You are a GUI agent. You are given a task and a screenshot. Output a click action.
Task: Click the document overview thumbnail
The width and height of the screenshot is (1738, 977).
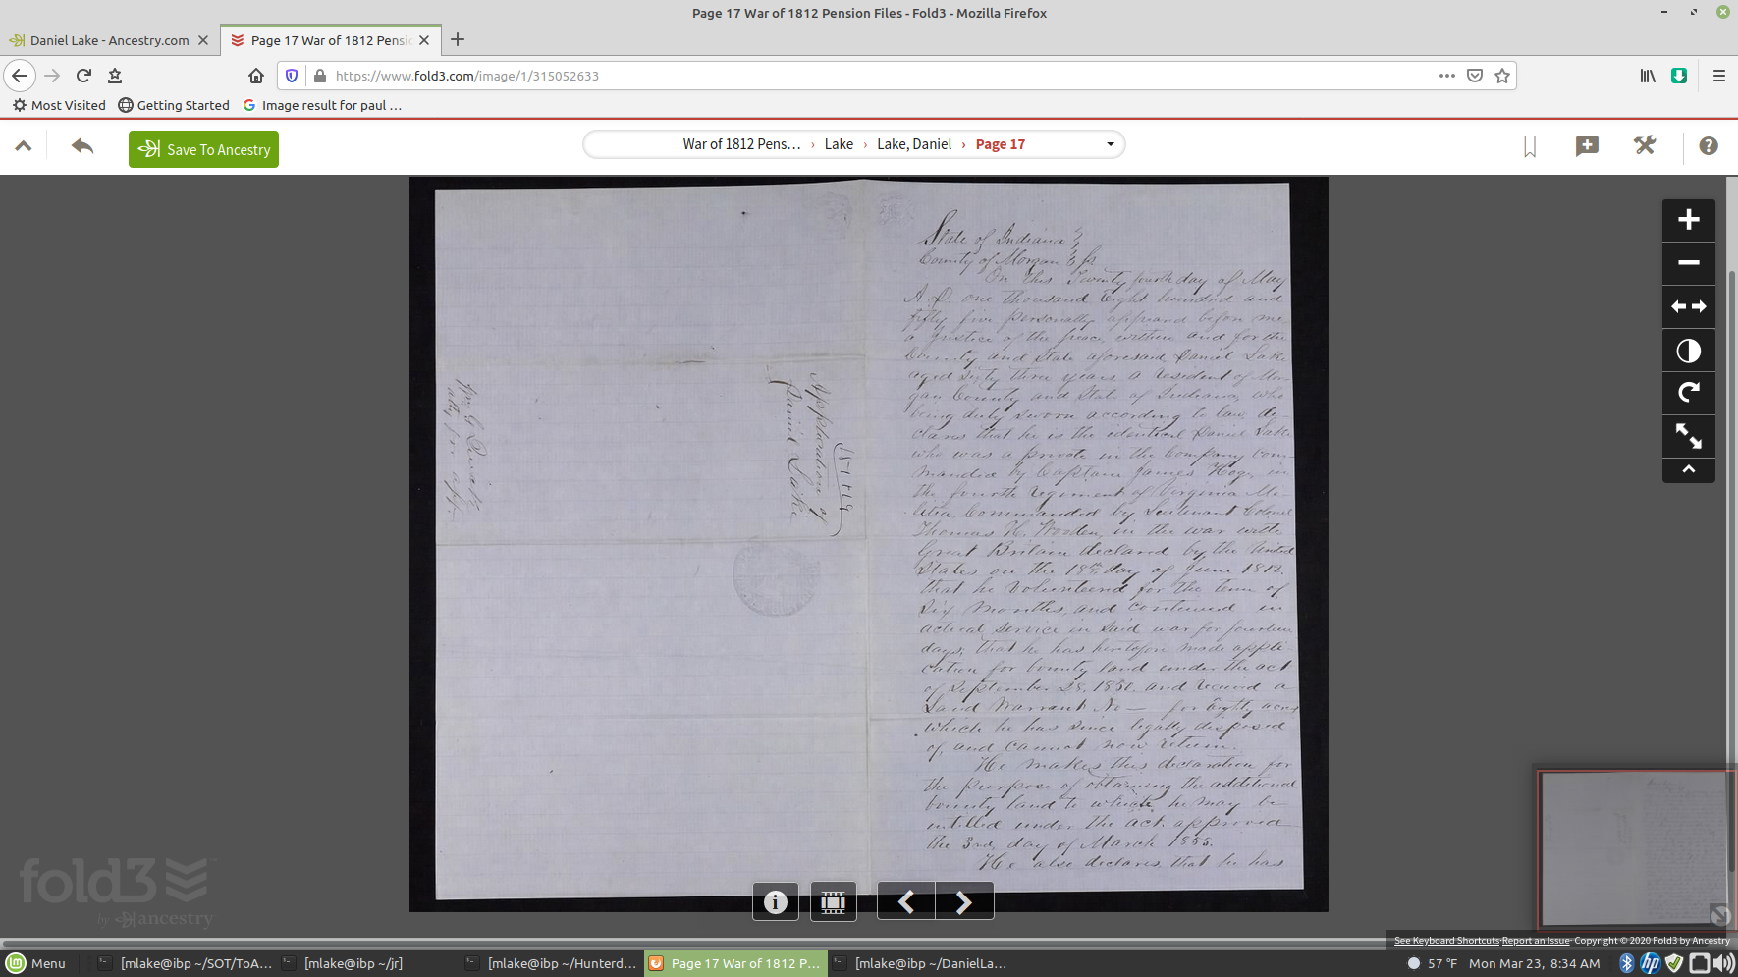(x=1633, y=848)
